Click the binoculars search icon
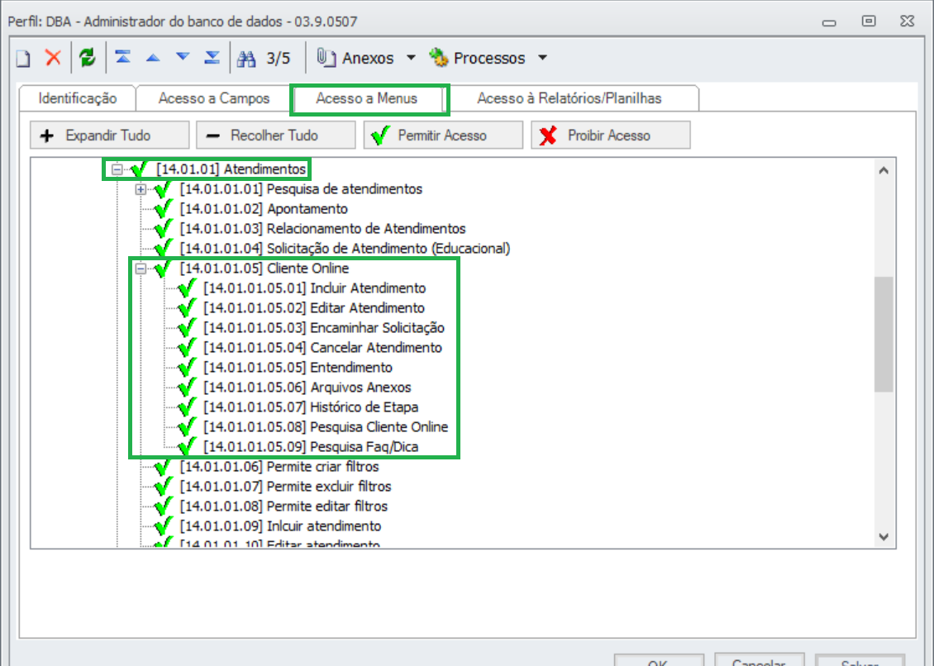934x666 pixels. 246,59
